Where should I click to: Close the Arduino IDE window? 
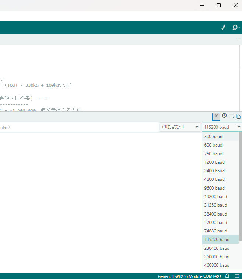[236, 5]
